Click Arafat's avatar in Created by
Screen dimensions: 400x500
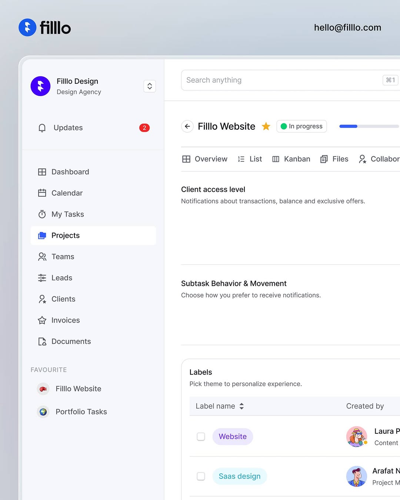coord(357,476)
